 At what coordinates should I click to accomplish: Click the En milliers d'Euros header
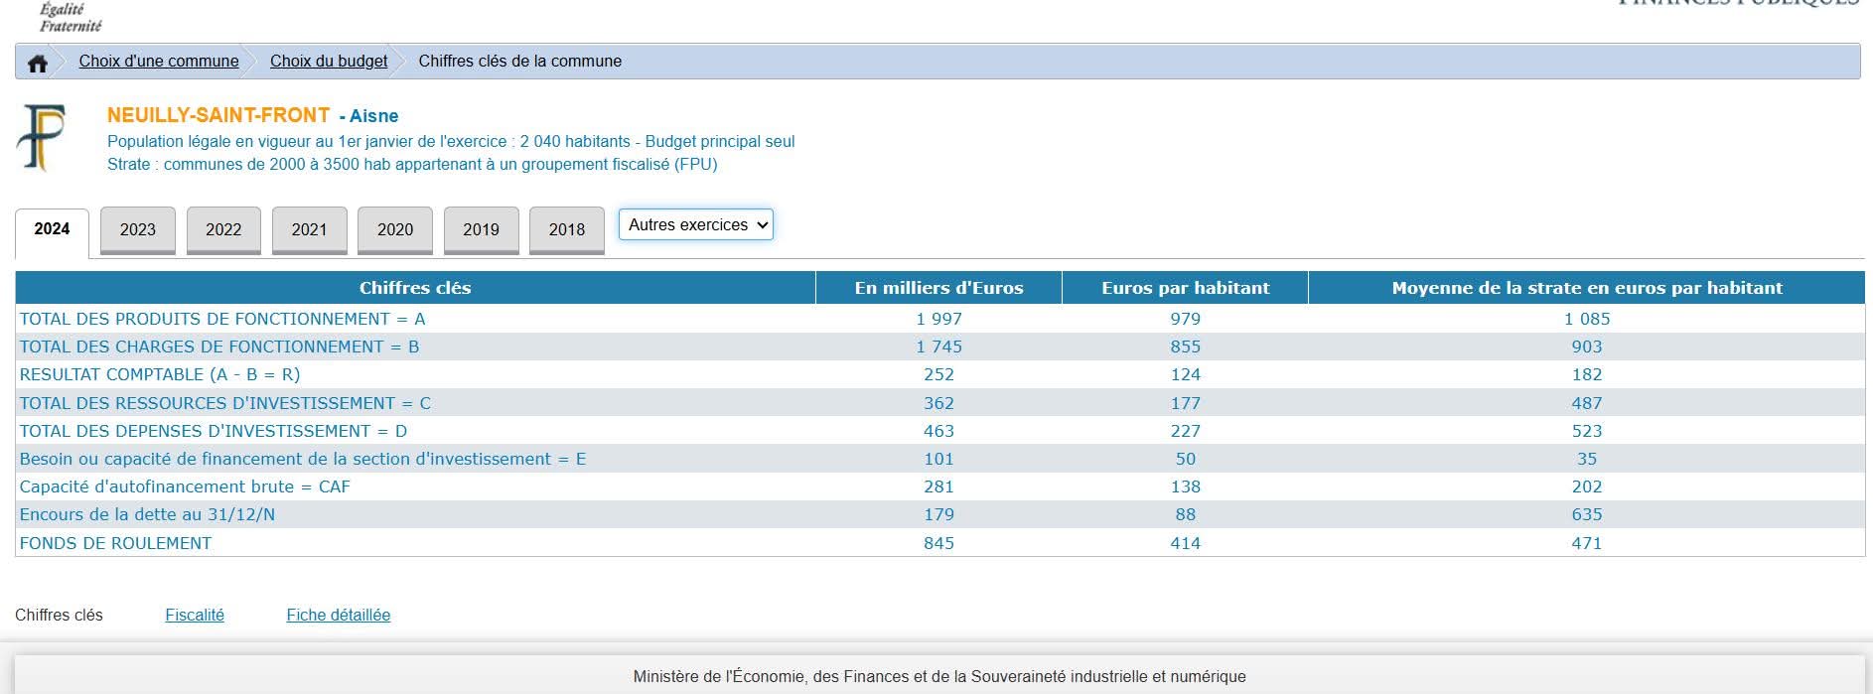[938, 288]
